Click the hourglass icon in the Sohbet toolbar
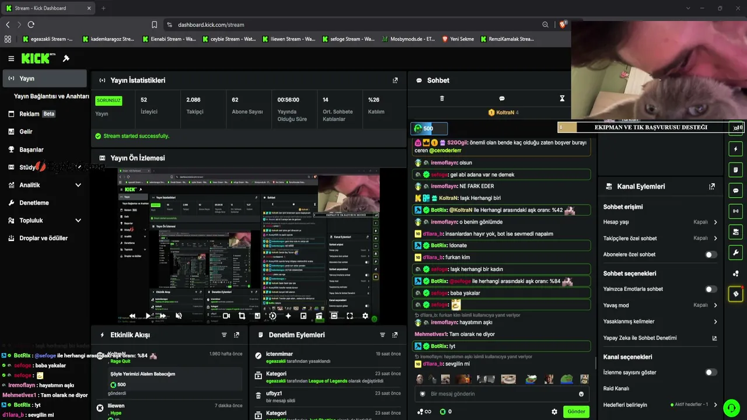Image resolution: width=747 pixels, height=420 pixels. (x=562, y=99)
